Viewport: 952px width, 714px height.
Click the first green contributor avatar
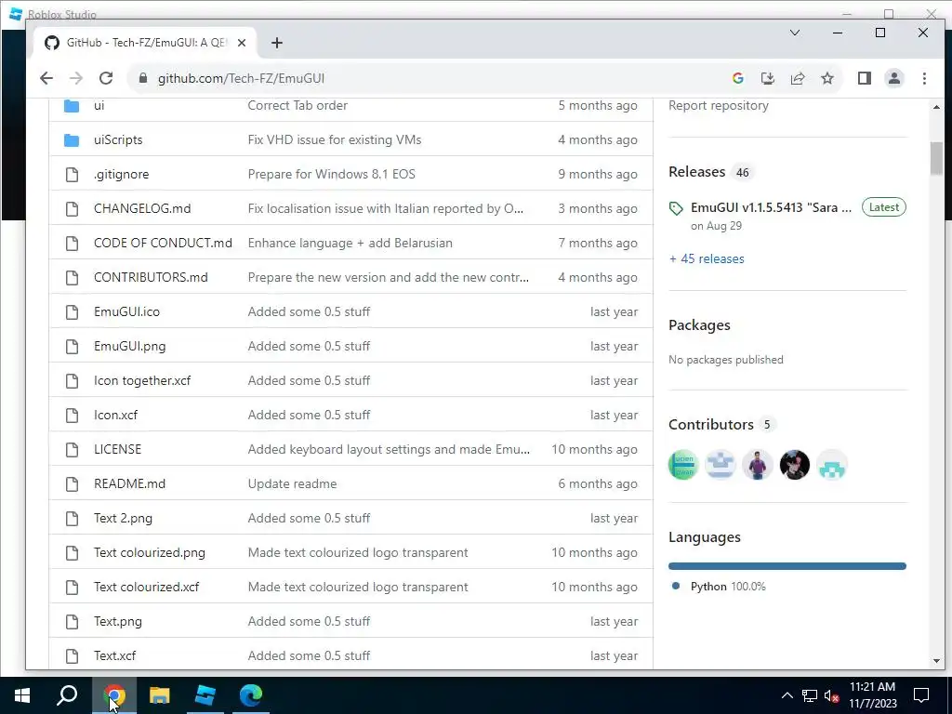pyautogui.click(x=683, y=465)
